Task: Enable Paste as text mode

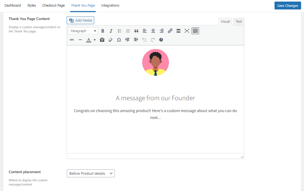Action: tap(102, 39)
